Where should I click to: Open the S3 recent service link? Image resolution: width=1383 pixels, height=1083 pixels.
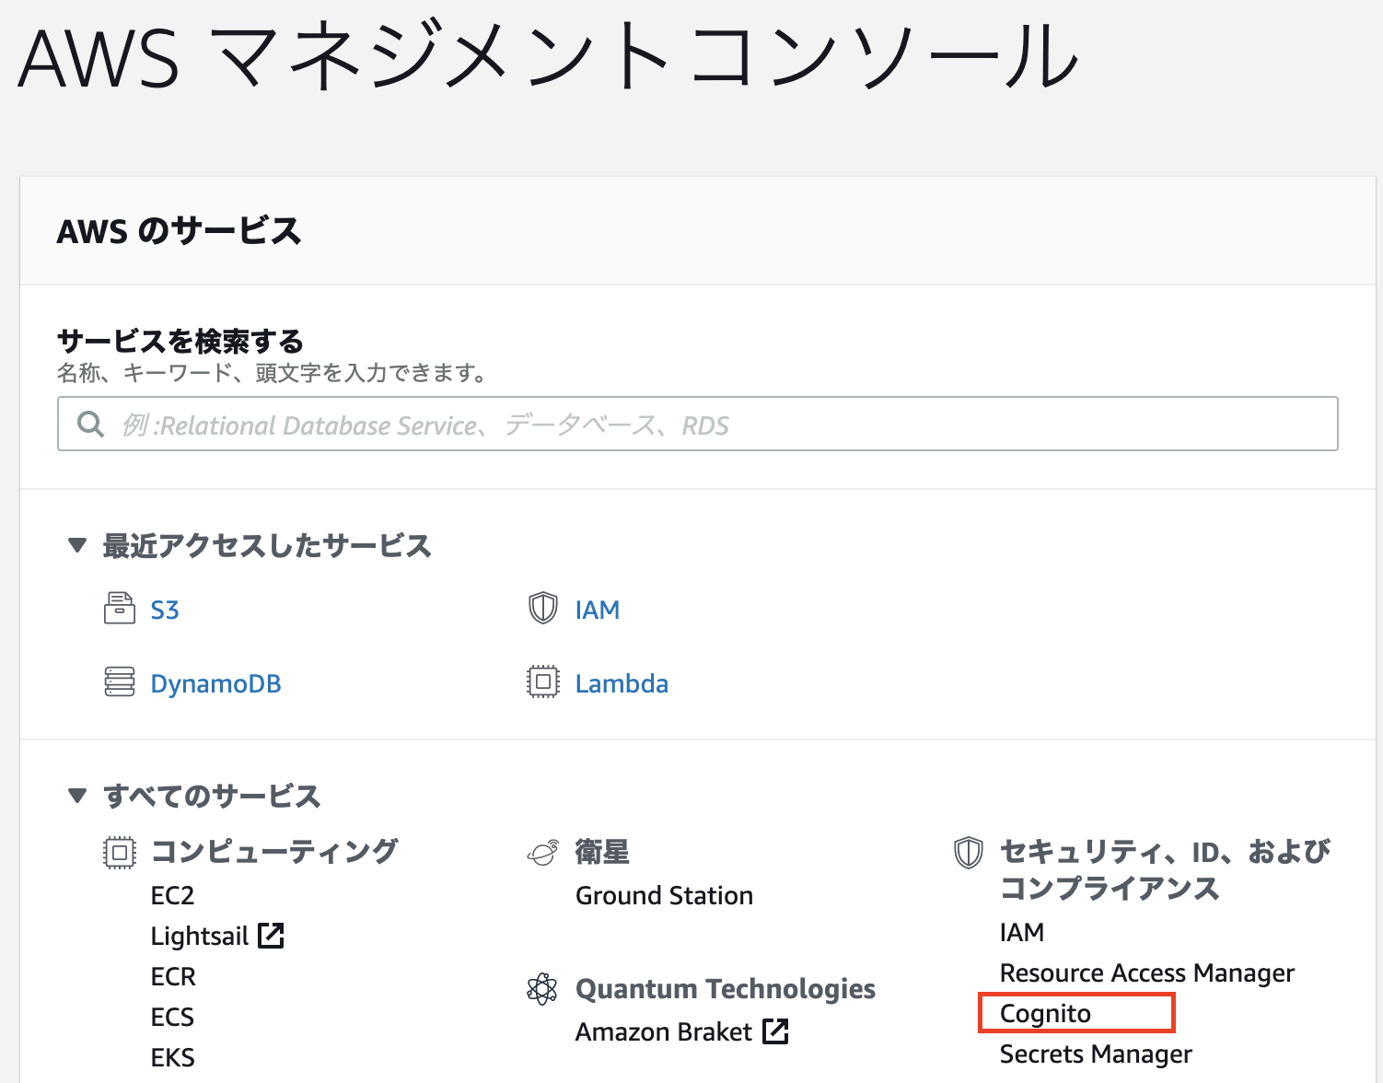[x=165, y=610]
